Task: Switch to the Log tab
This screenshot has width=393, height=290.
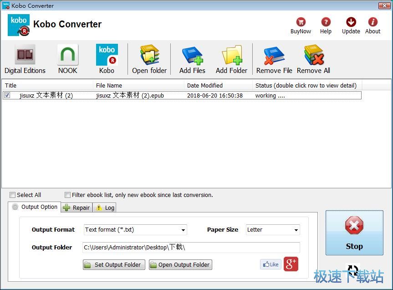Action: tap(105, 208)
